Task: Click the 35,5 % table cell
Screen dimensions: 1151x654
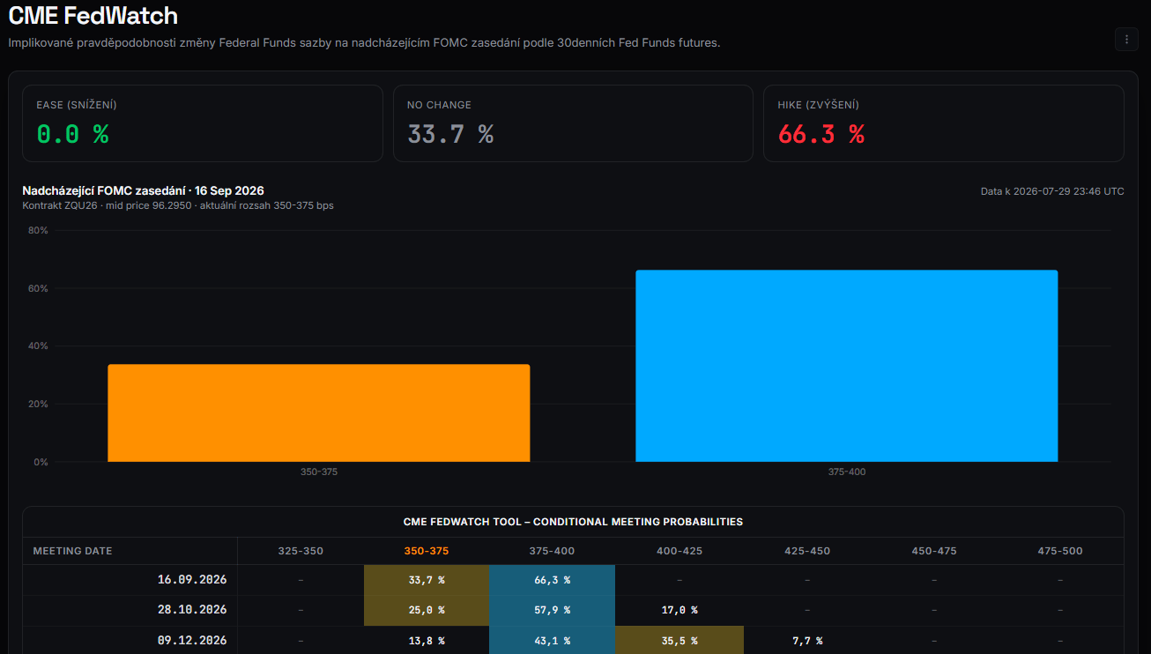Action: tap(679, 641)
